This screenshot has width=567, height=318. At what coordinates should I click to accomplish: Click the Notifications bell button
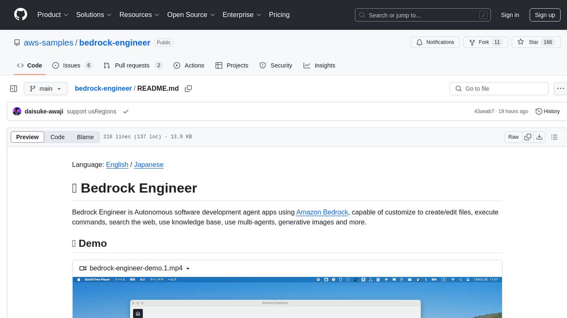point(435,42)
